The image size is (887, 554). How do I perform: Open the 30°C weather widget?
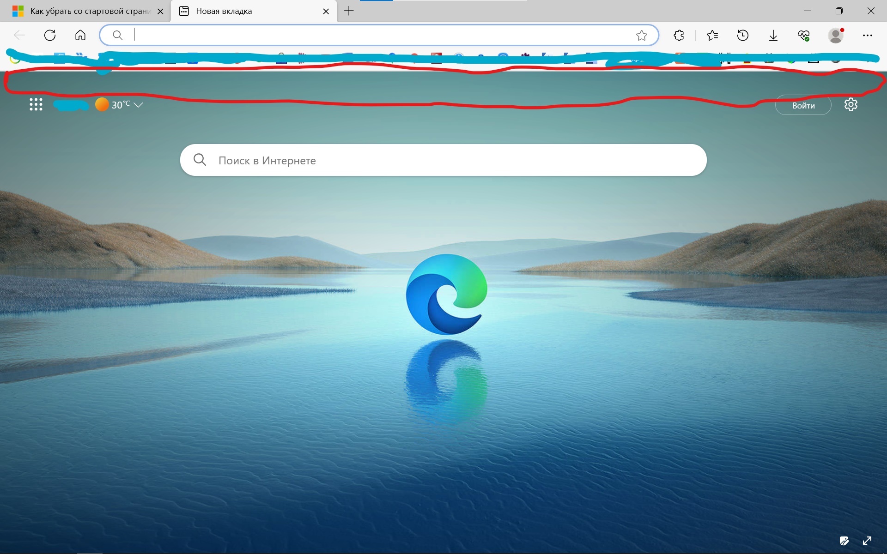tap(113, 105)
